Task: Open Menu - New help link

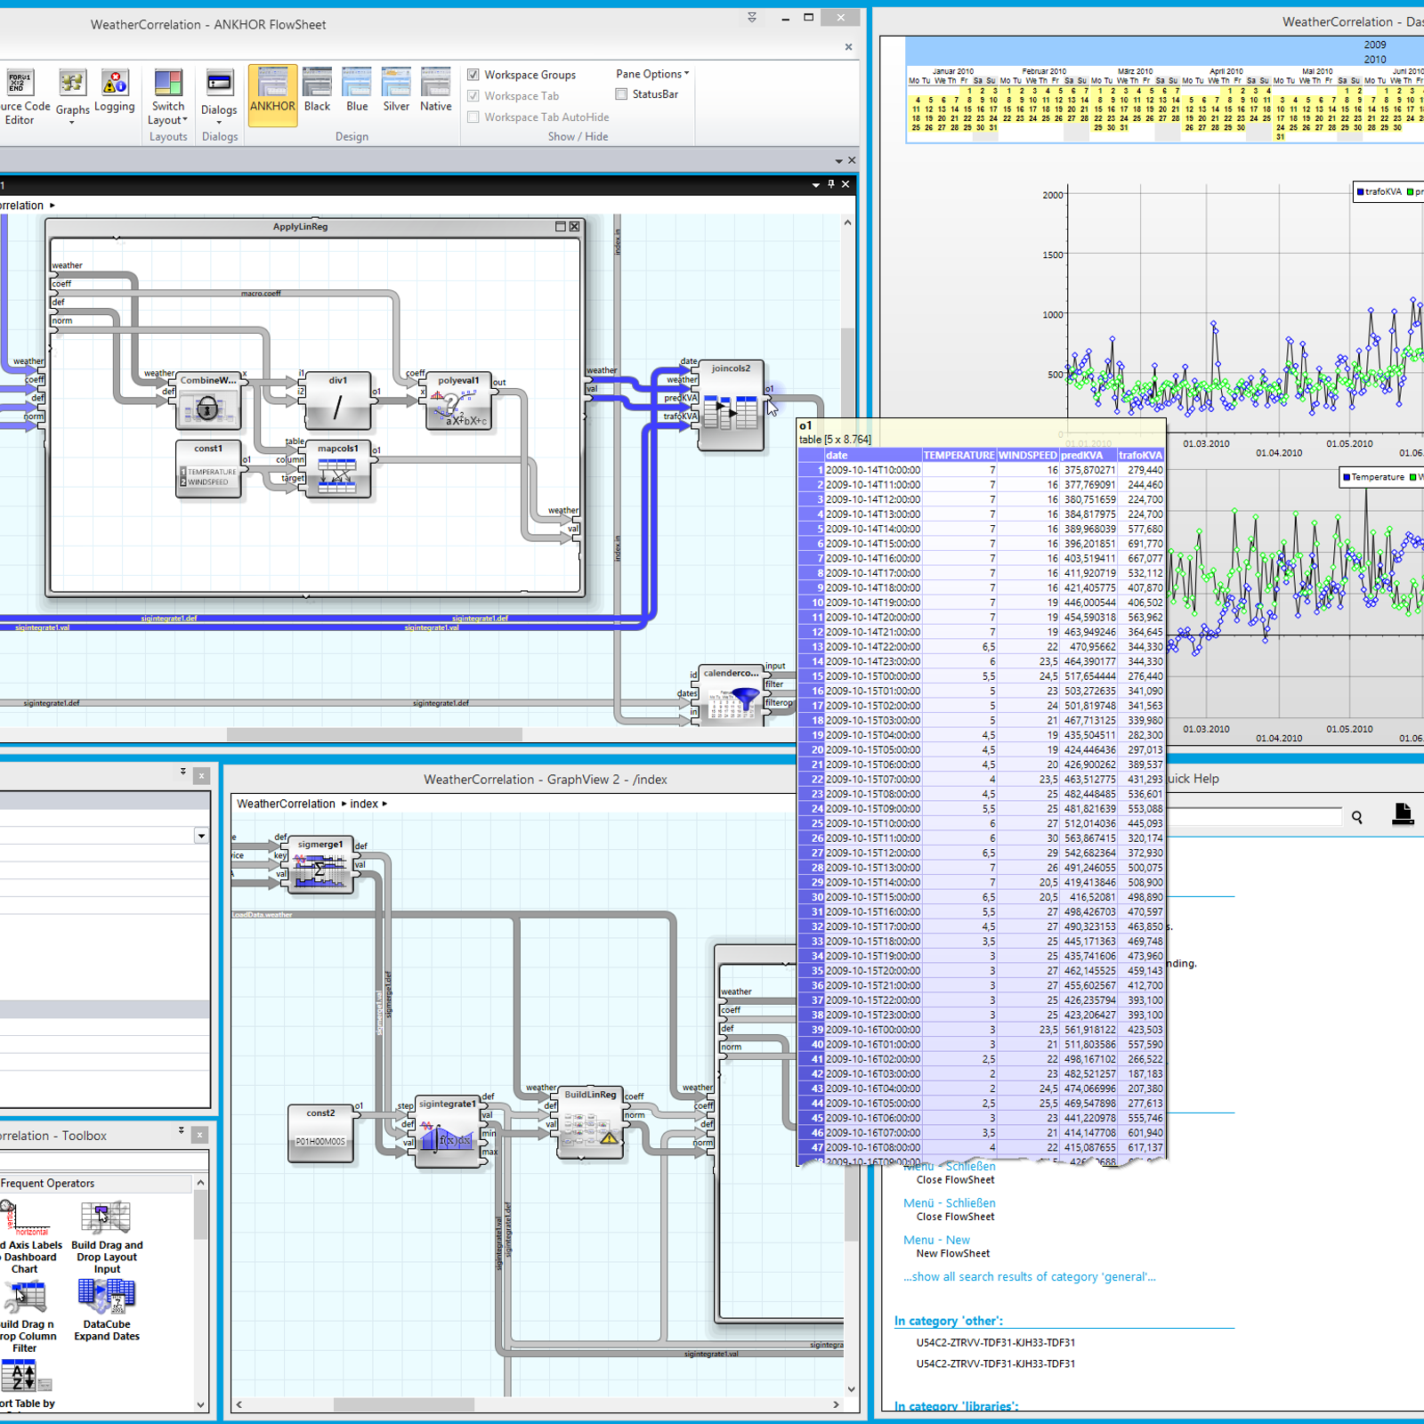Action: 936,1240
